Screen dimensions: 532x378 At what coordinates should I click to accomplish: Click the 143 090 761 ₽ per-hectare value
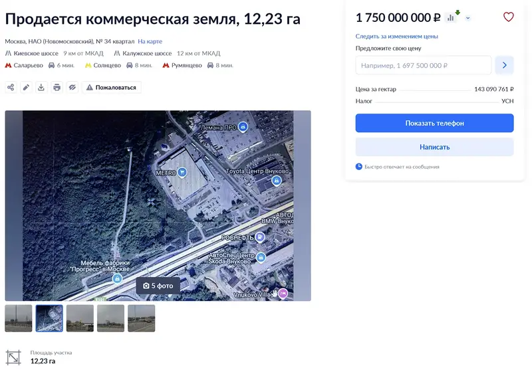tap(493, 89)
